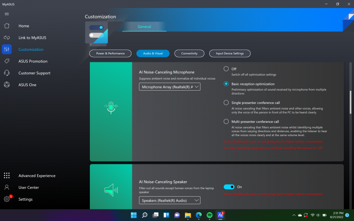Open Settings in sidebar
Image resolution: width=354 pixels, height=221 pixels.
26,199
